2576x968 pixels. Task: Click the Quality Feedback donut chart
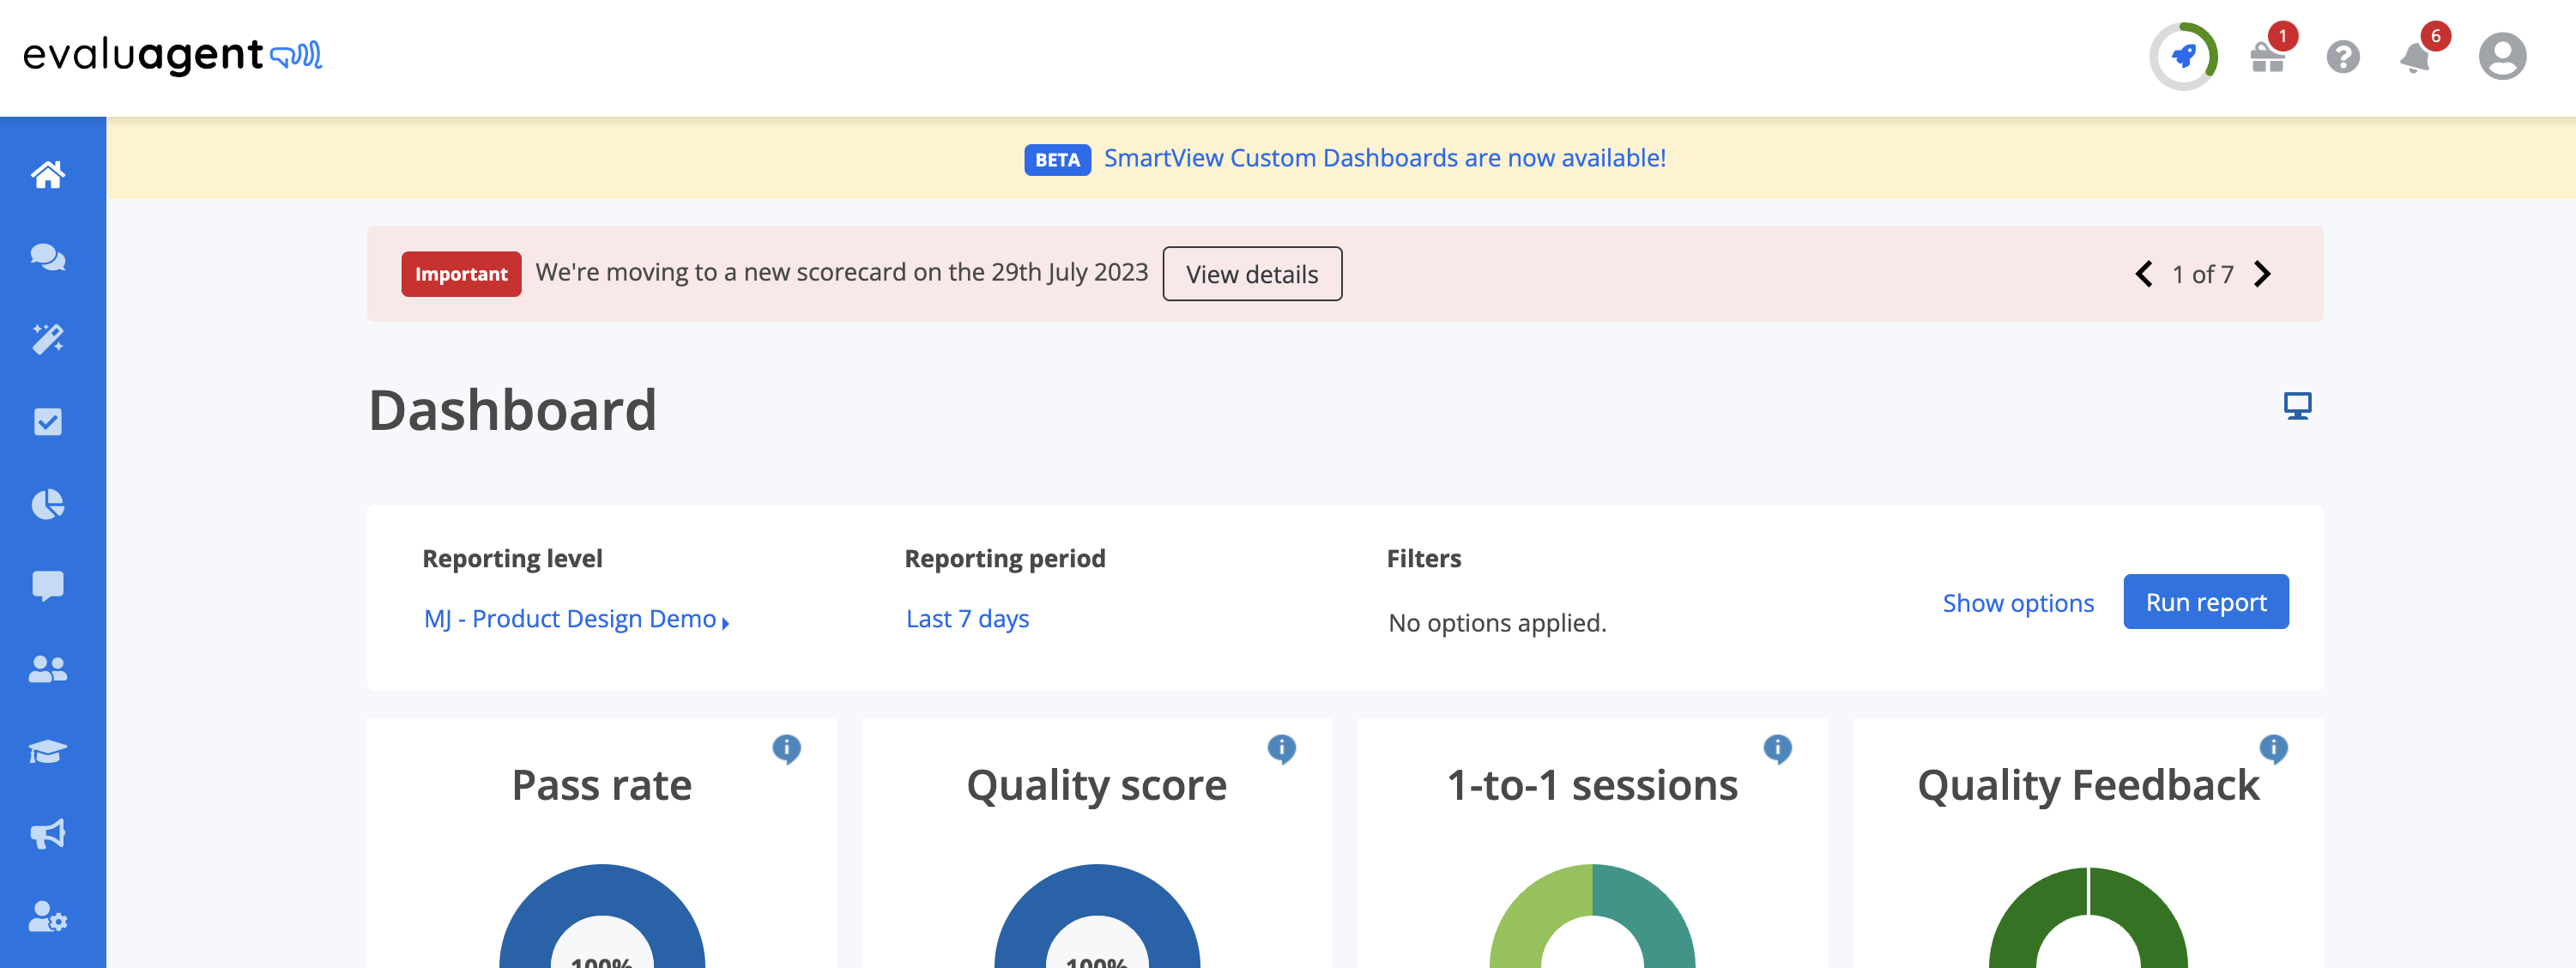2088,917
